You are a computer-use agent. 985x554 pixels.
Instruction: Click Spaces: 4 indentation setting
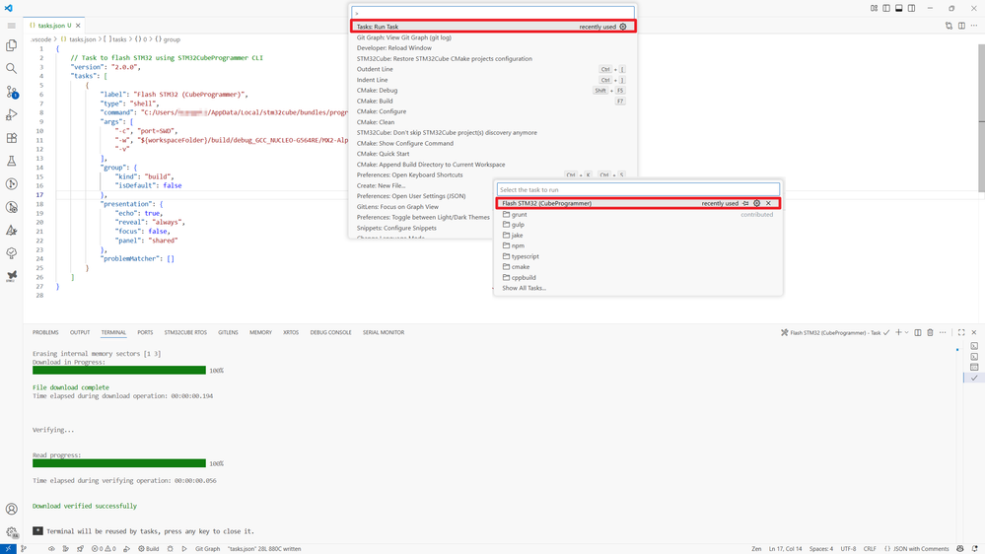pos(821,548)
